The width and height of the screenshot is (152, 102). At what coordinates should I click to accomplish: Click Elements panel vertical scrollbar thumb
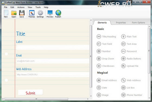tap(149, 51)
